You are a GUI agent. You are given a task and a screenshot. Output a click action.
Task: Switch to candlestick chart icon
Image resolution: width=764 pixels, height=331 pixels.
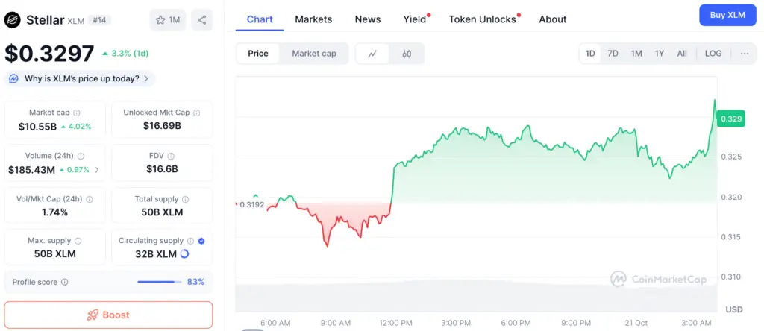tap(407, 54)
